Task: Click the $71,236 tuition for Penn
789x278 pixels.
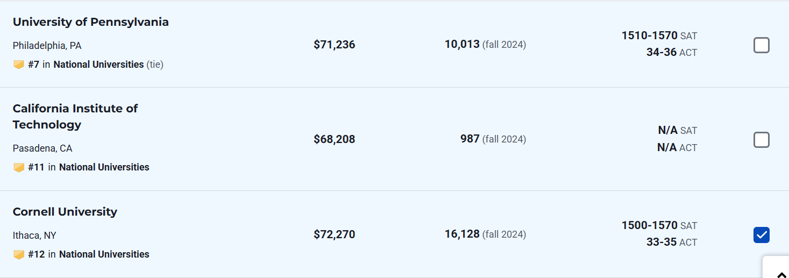Action: pos(334,45)
